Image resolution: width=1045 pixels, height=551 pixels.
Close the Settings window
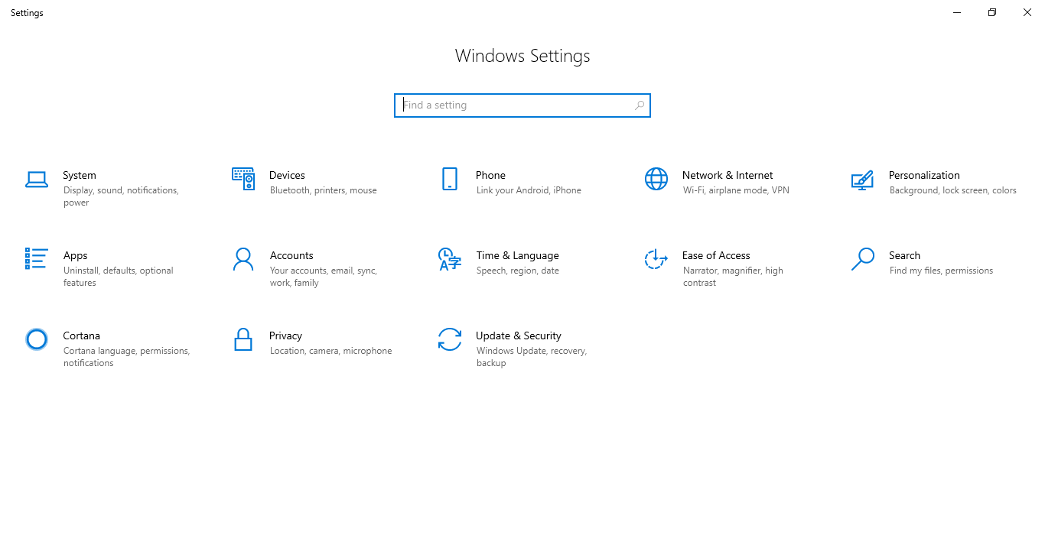pos(1027,12)
